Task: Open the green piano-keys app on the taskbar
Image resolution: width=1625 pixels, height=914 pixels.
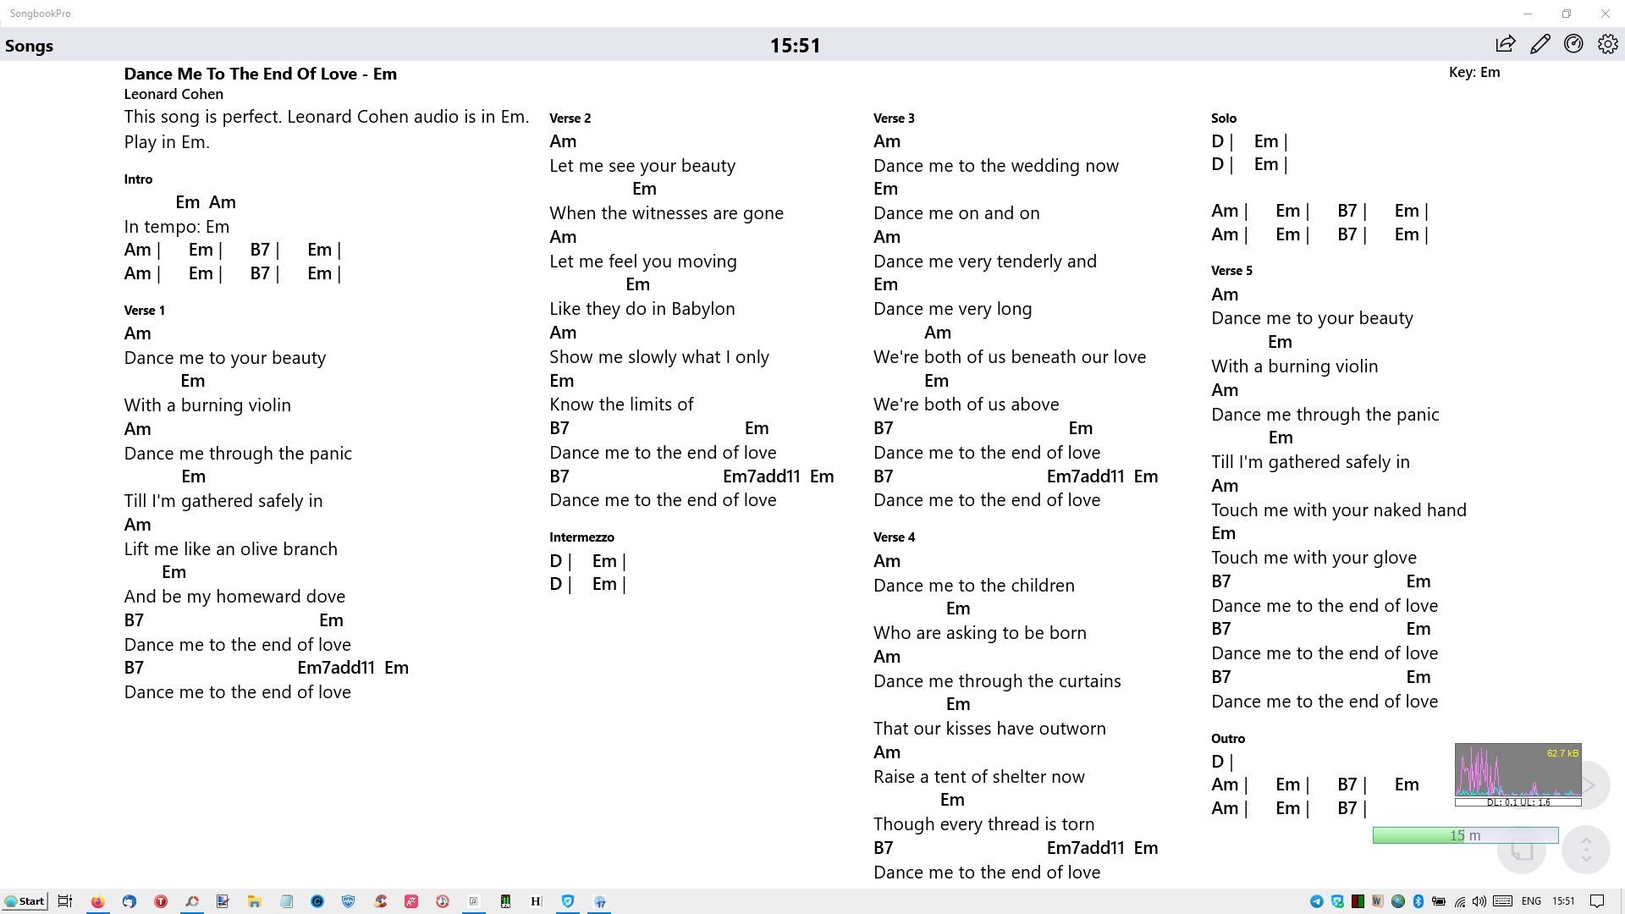Action: tap(505, 901)
